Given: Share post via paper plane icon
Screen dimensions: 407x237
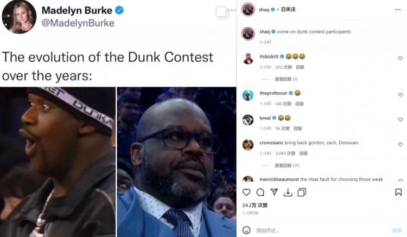Looking at the screenshot, I should pyautogui.click(x=274, y=192).
